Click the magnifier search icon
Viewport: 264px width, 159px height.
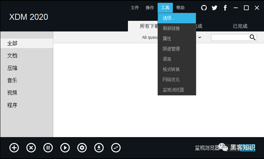coord(252,37)
